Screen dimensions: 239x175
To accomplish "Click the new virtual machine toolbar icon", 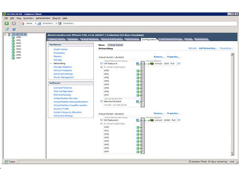I will pos(7,29).
